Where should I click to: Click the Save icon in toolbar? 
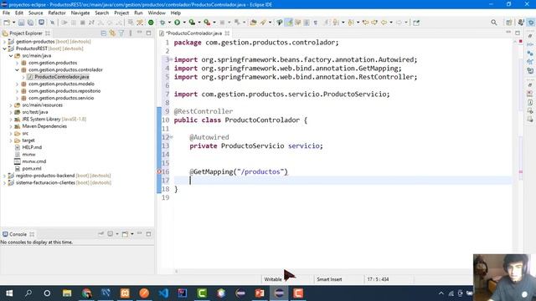pyautogui.click(x=21, y=23)
